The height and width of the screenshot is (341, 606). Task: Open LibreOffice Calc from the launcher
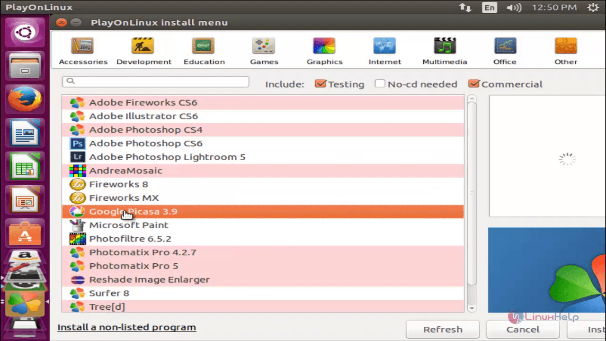25,167
